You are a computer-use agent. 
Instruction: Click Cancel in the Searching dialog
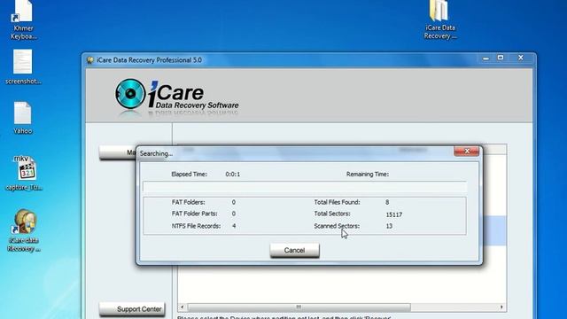point(294,250)
